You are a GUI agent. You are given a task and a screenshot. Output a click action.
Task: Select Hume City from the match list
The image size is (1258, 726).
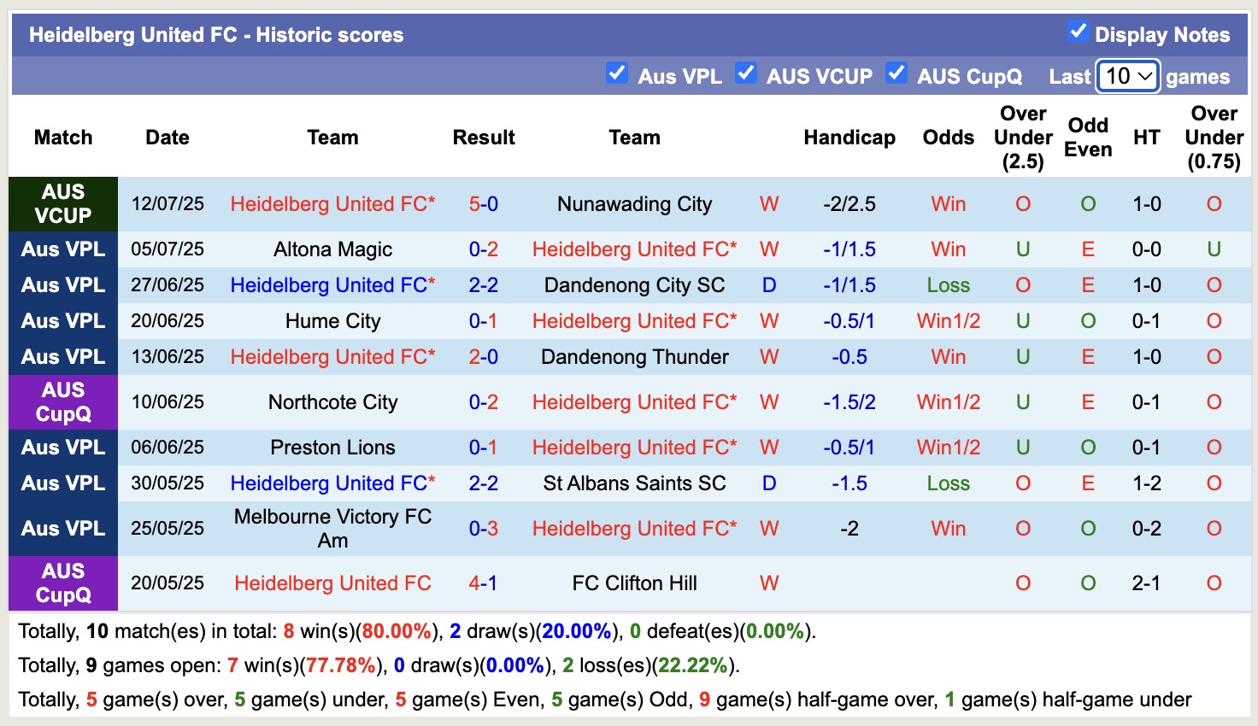332,321
